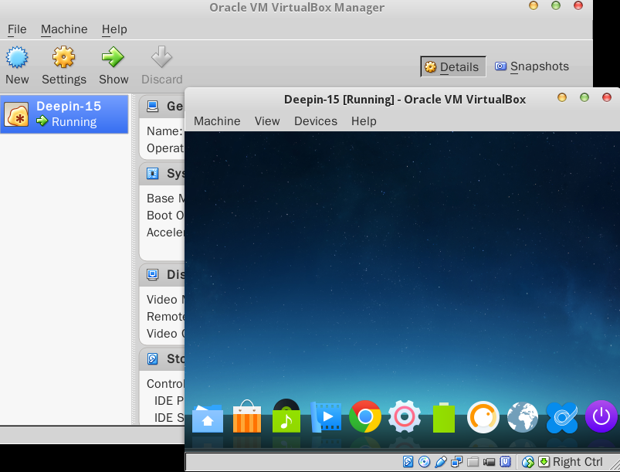Image resolution: width=620 pixels, height=472 pixels.
Task: Click the "Name:" label in General section
Action: [x=164, y=131]
